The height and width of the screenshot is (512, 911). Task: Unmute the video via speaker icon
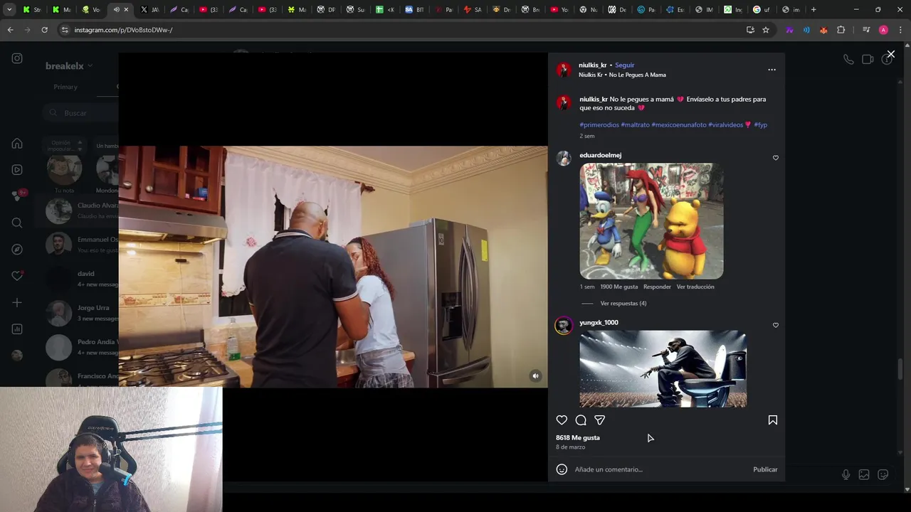point(536,376)
